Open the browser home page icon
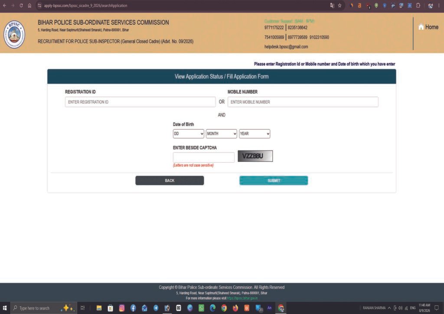This screenshot has width=444, height=314. coord(29,5)
